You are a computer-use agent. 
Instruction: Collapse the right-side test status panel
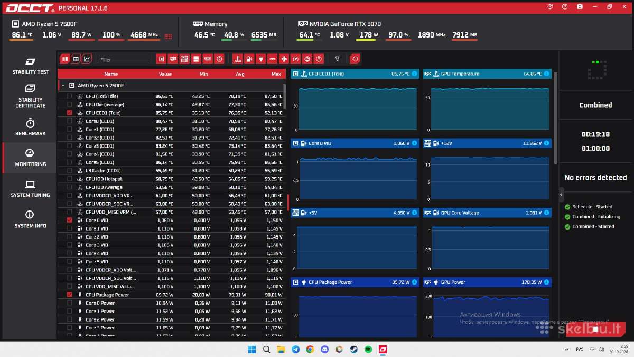(561, 195)
